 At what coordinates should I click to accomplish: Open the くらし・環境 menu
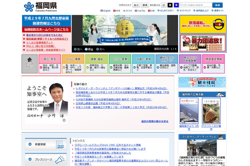click(x=73, y=59)
